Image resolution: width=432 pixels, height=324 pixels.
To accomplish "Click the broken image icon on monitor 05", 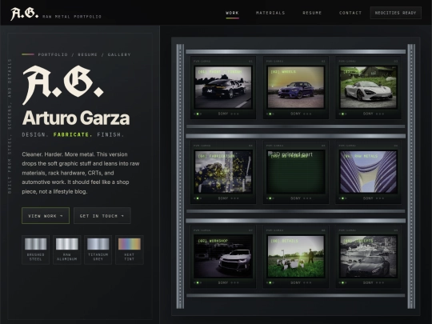I will tap(270, 154).
